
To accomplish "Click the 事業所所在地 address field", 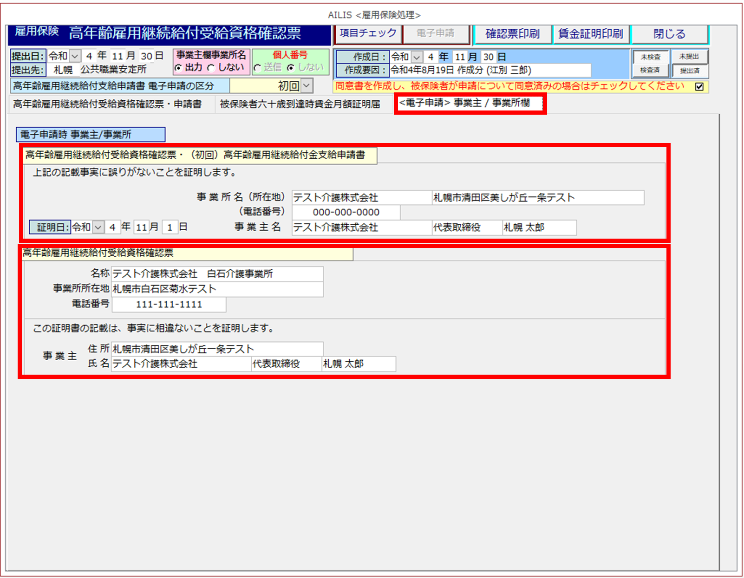I will (217, 289).
